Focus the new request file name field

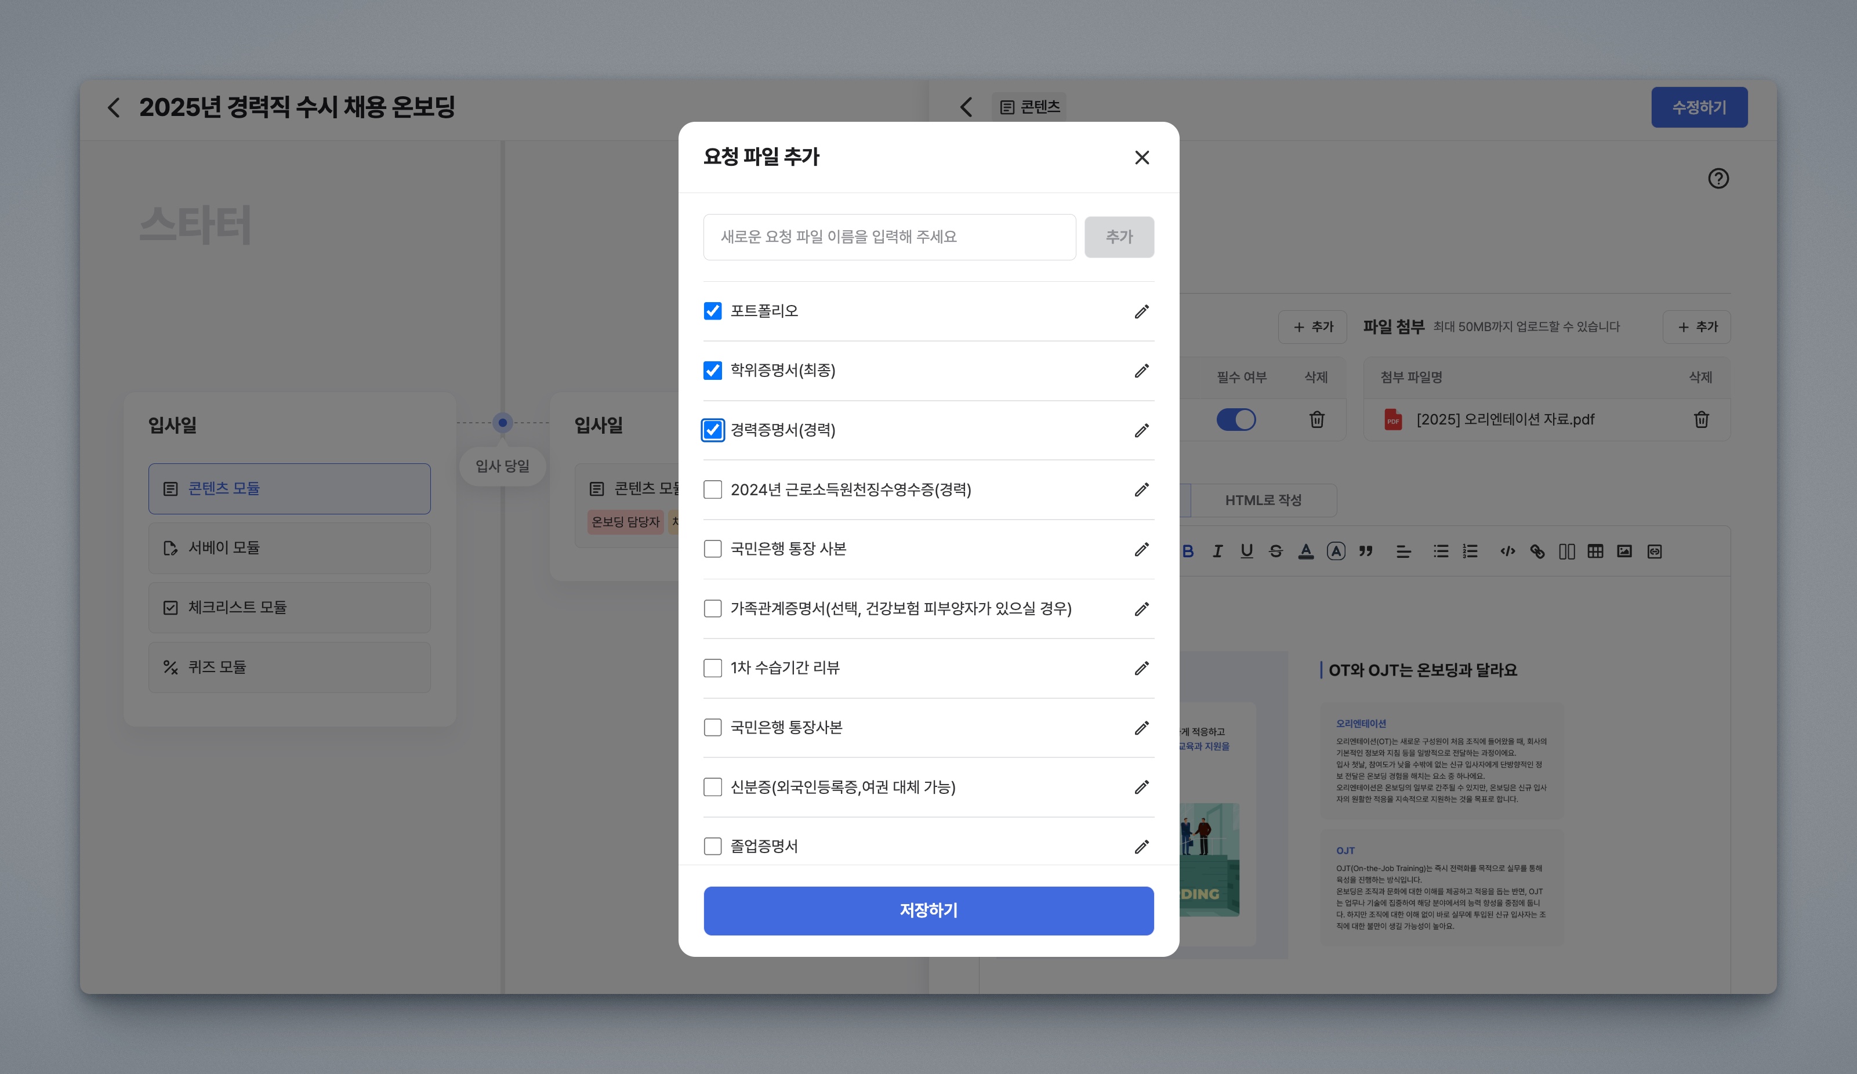[888, 237]
